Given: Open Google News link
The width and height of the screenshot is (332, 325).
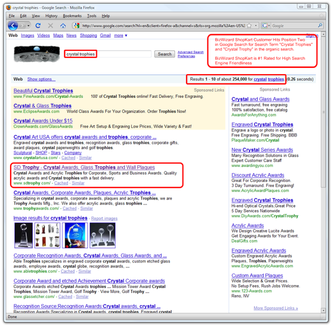Looking at the screenshot, I should [71, 35].
